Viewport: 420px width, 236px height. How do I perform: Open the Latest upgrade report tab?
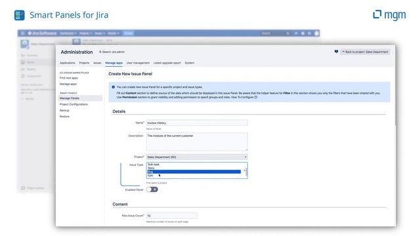point(167,63)
